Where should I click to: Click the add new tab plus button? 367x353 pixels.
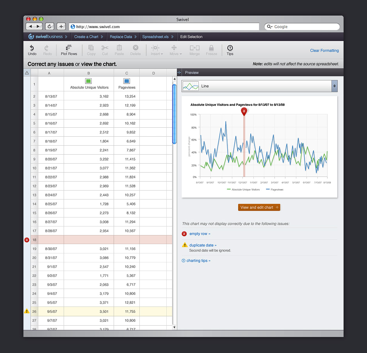coord(61,27)
